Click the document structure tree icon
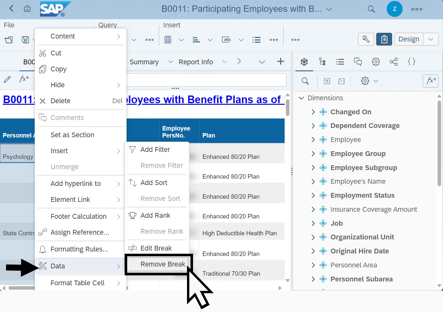Image resolution: width=443 pixels, height=312 pixels. [x=322, y=62]
